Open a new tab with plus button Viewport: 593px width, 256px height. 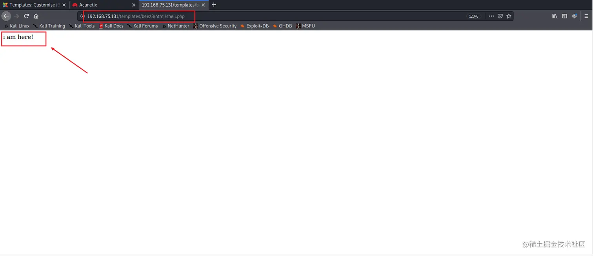pos(214,5)
